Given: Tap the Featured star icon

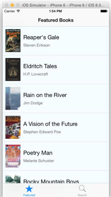Looking at the screenshot, I should point(29,189).
